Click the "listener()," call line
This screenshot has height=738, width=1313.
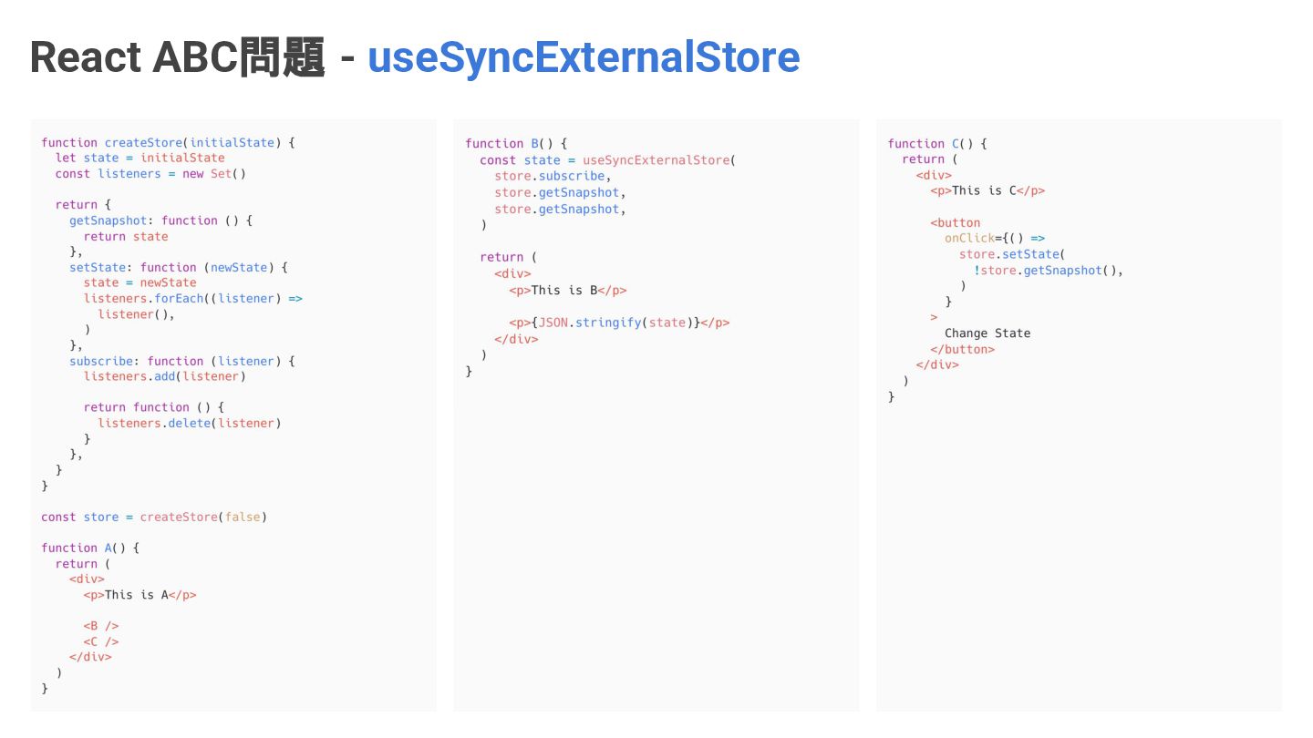pos(136,313)
